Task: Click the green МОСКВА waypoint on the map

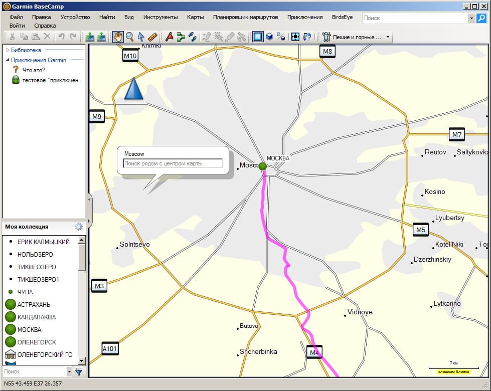Action: tap(263, 166)
